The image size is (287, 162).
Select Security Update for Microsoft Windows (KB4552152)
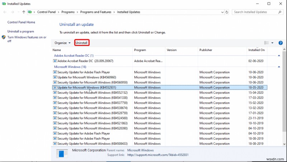[160, 93]
